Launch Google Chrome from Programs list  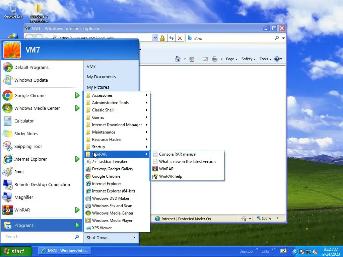[x=117, y=176]
